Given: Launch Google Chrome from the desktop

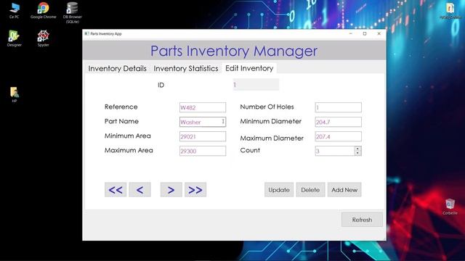Looking at the screenshot, I should click(x=43, y=10).
